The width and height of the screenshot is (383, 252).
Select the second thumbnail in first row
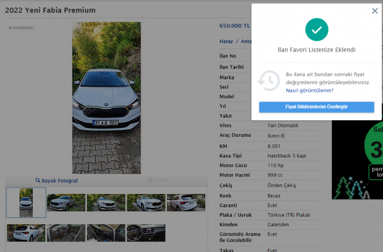point(66,202)
